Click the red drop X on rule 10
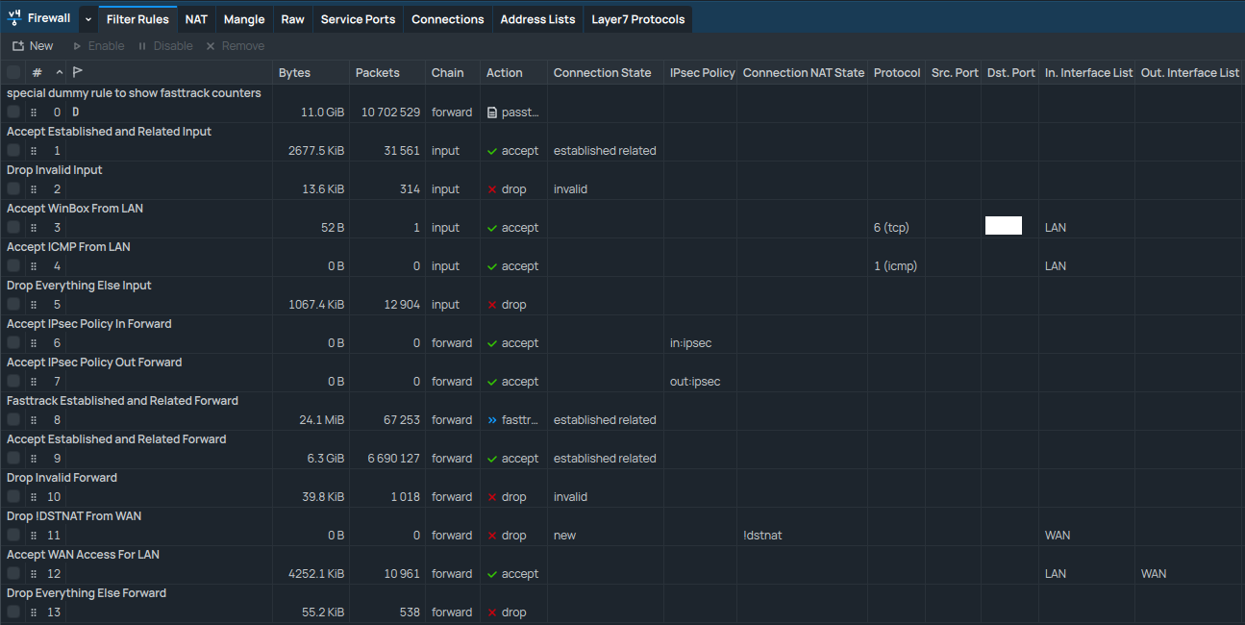The image size is (1245, 625). point(492,497)
